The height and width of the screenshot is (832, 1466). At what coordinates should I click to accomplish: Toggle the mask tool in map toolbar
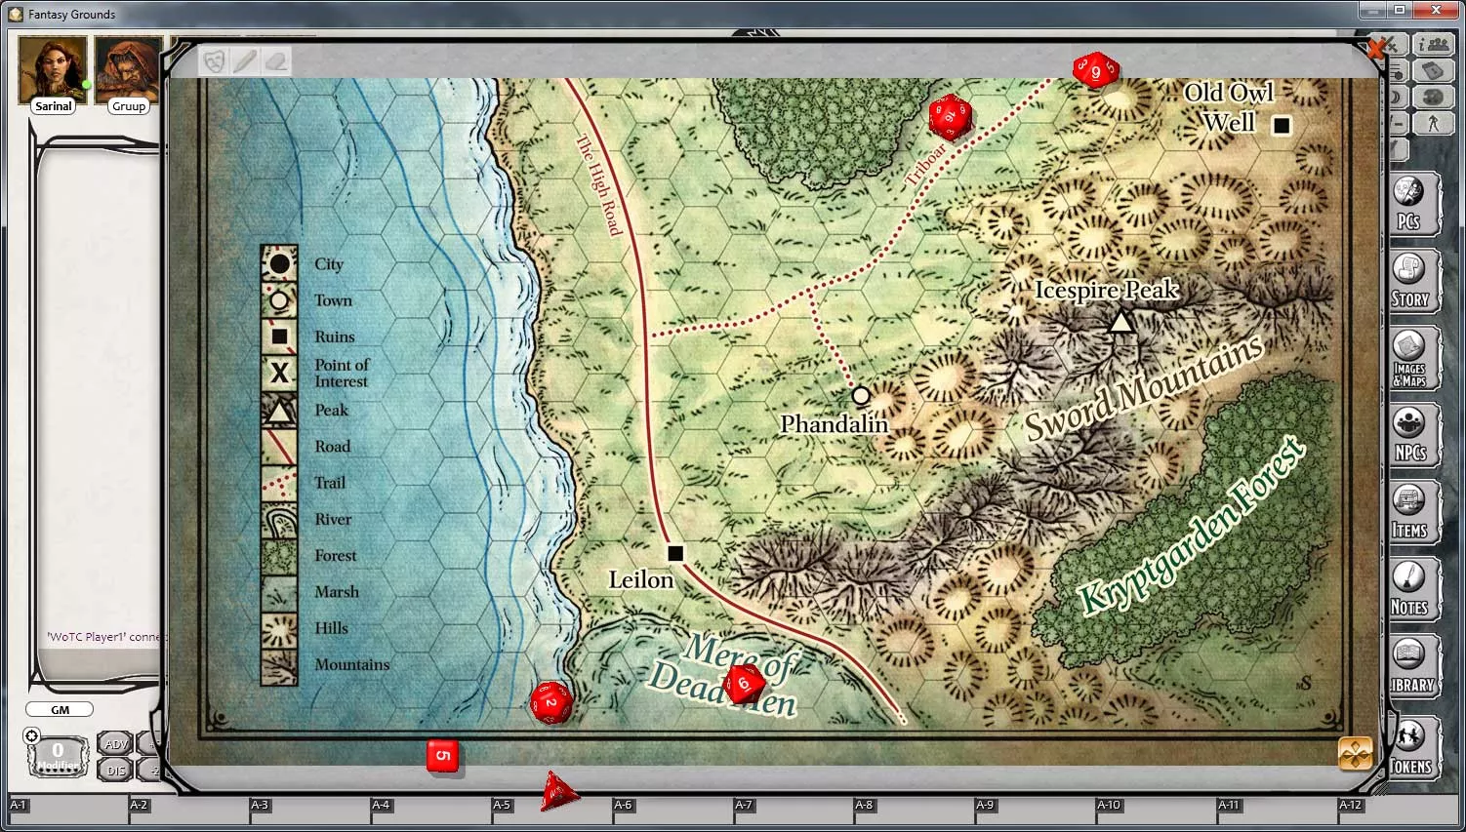(214, 61)
